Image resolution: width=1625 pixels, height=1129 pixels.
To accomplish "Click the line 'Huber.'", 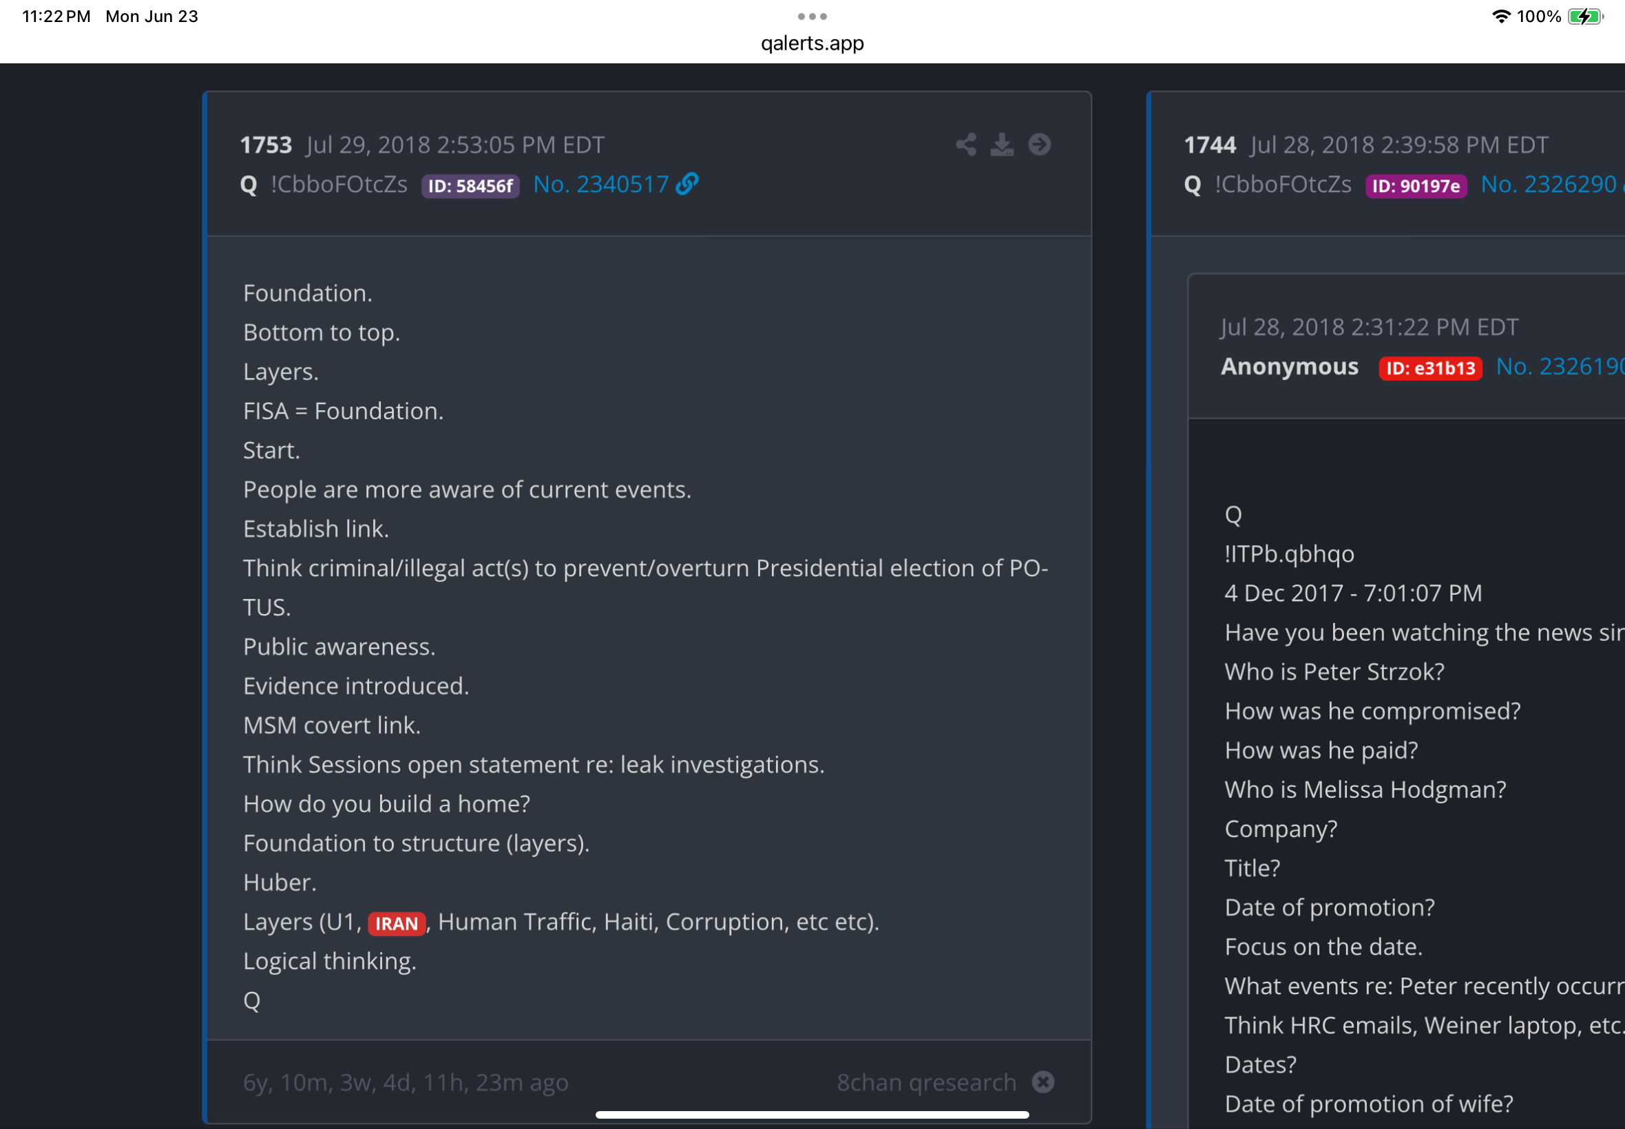I will [280, 883].
